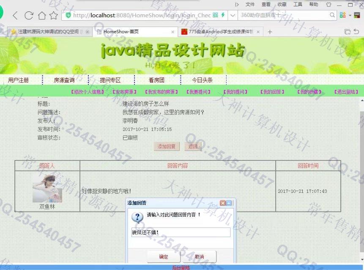The width and height of the screenshot is (364, 270).
Task: Click the 回答时间 column header
Action: [308, 166]
